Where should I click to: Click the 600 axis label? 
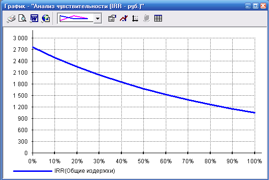coord(22,130)
